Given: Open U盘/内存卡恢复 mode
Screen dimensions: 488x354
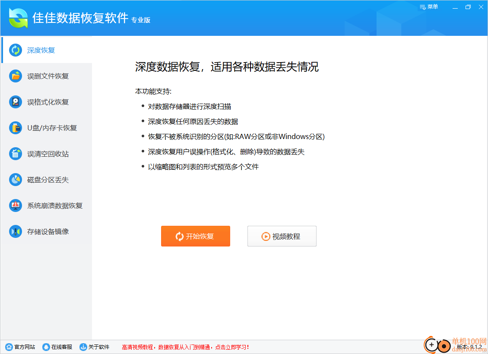Looking at the screenshot, I should [x=47, y=128].
